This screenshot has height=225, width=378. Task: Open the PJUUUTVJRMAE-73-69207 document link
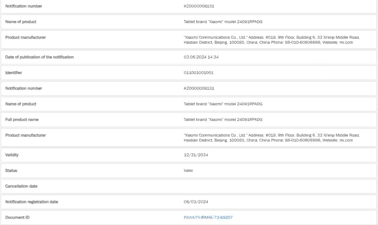[x=208, y=217]
